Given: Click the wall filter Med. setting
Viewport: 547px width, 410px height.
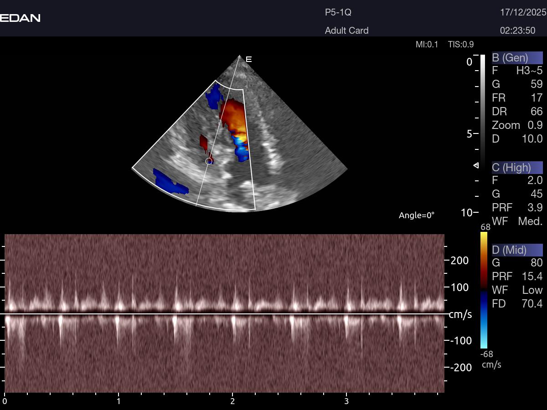Looking at the screenshot, I should 530,221.
